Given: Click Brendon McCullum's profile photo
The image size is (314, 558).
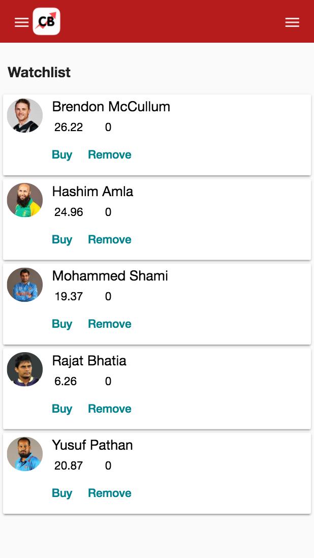Looking at the screenshot, I should [x=25, y=115].
